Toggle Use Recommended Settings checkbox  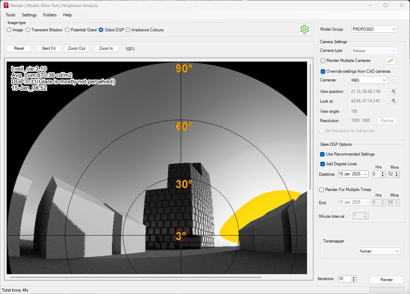tap(322, 154)
